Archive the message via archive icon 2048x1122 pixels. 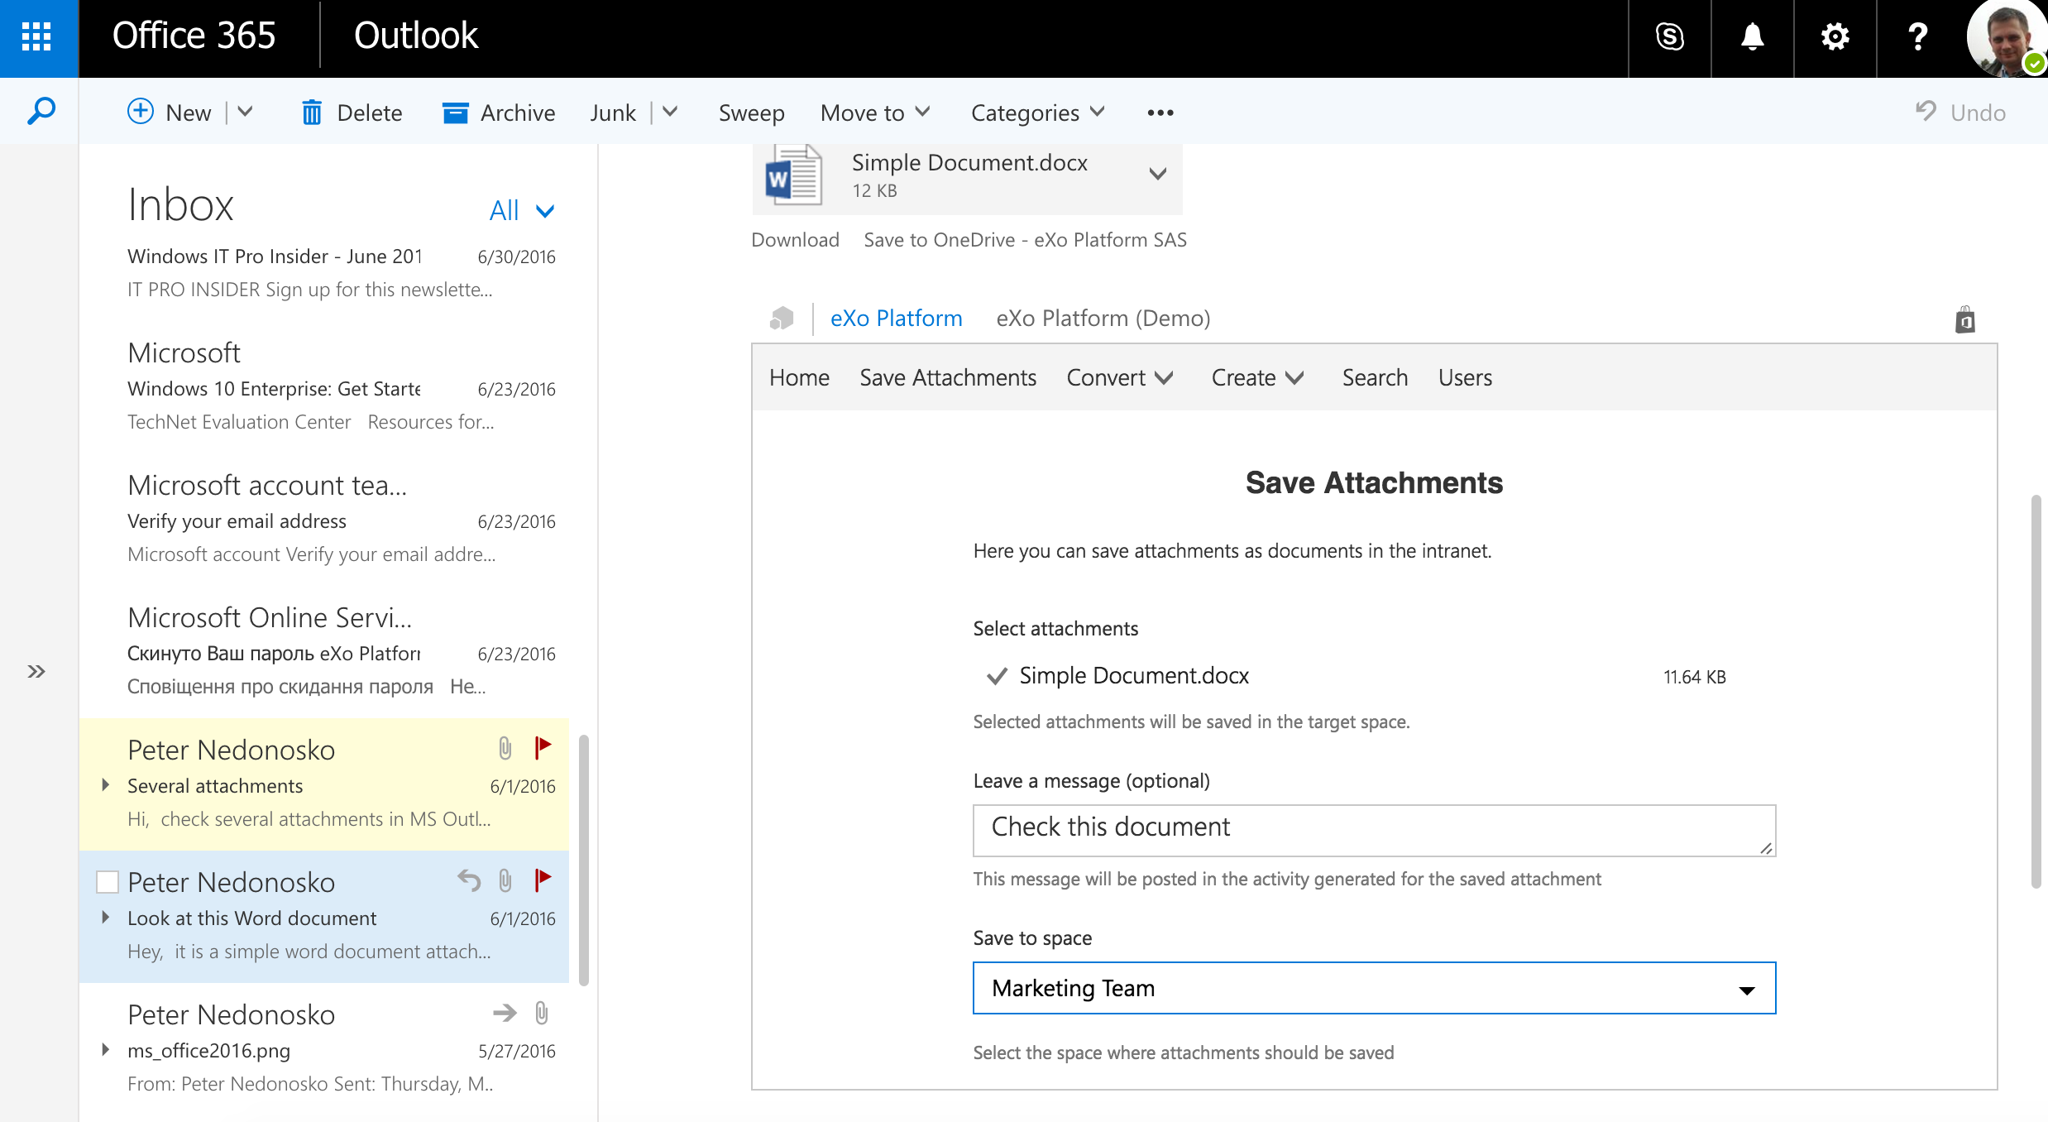coord(455,113)
